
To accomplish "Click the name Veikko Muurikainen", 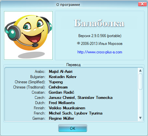I will tap(67, 108).
